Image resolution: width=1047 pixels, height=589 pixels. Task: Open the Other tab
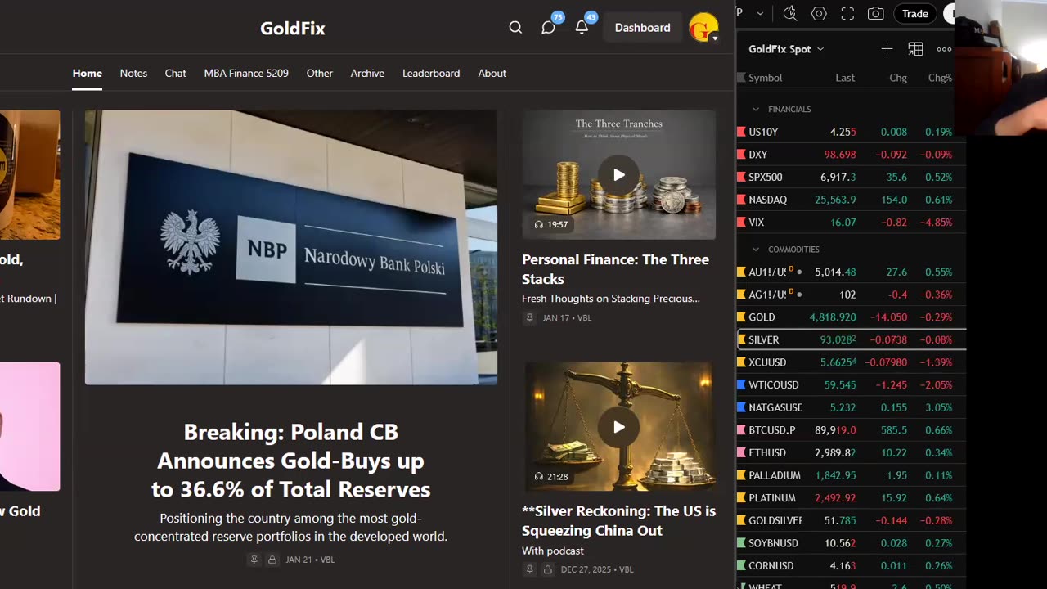[x=319, y=73]
